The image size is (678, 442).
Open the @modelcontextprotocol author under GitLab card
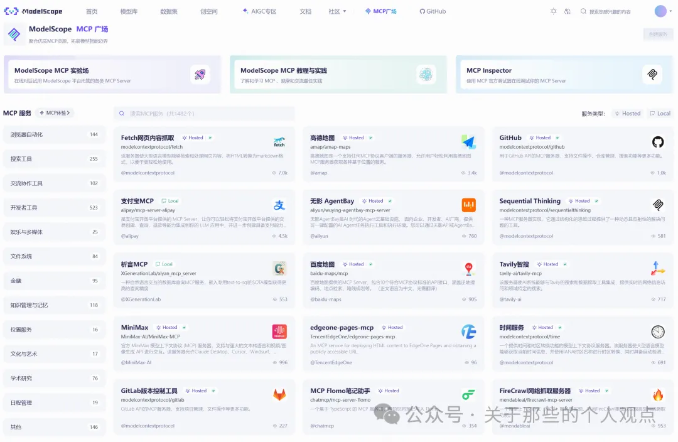(148, 426)
